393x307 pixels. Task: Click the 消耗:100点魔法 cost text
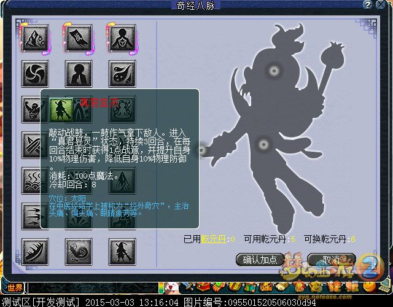point(84,176)
